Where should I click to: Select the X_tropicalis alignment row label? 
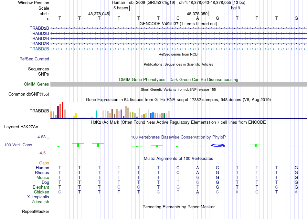pos(38,197)
